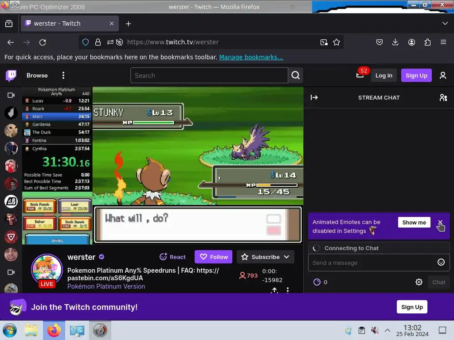The image size is (454, 340).
Task: Open Firefox View
Action: (9, 23)
